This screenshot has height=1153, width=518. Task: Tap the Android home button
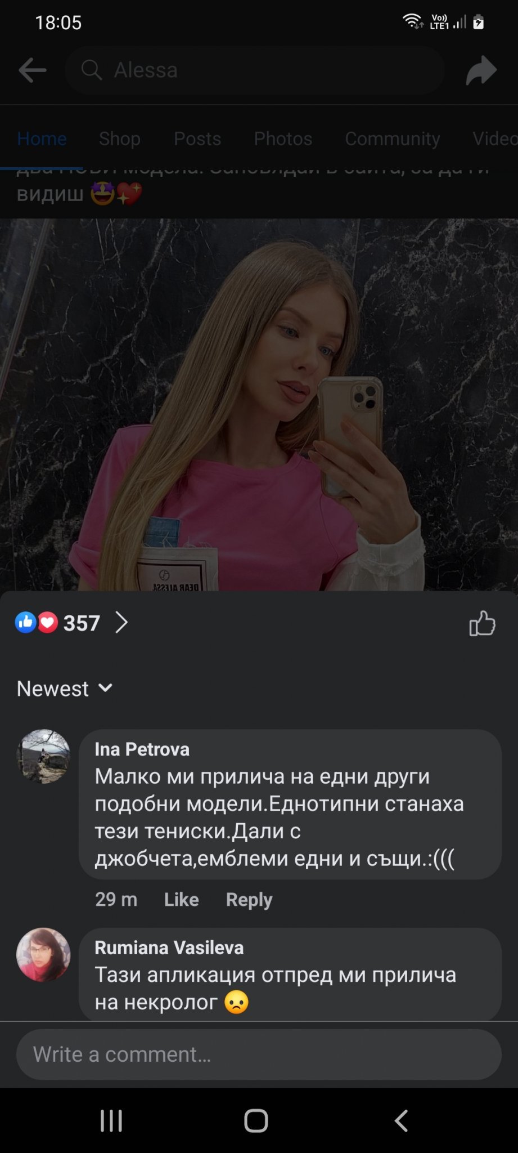pyautogui.click(x=256, y=1120)
